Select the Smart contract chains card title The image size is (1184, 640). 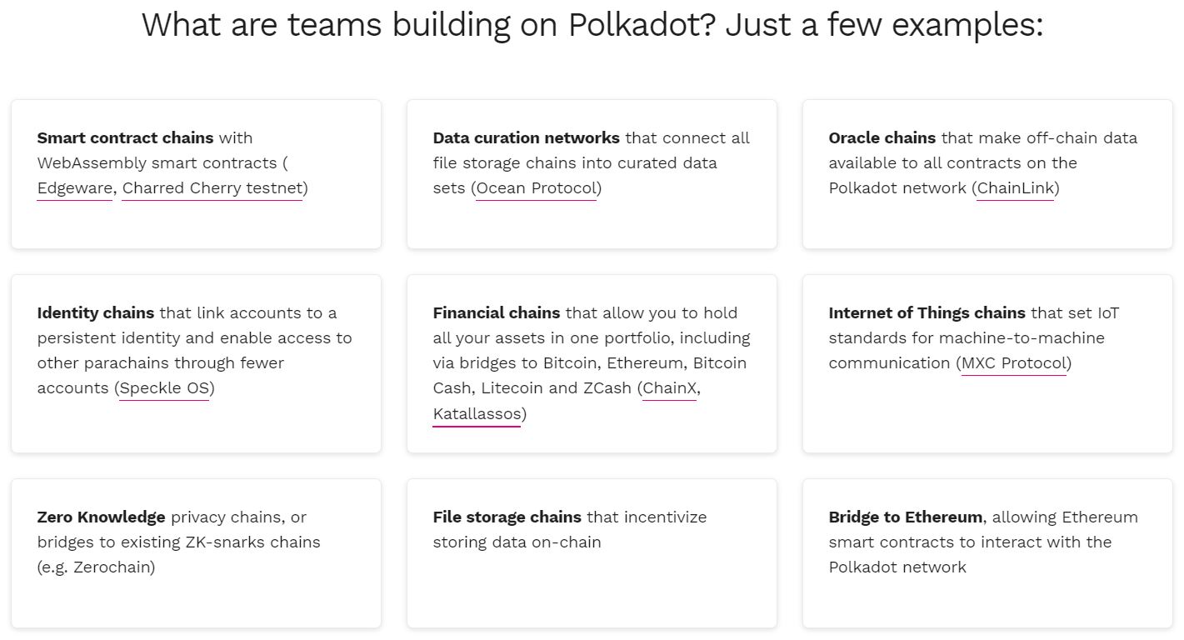(125, 138)
